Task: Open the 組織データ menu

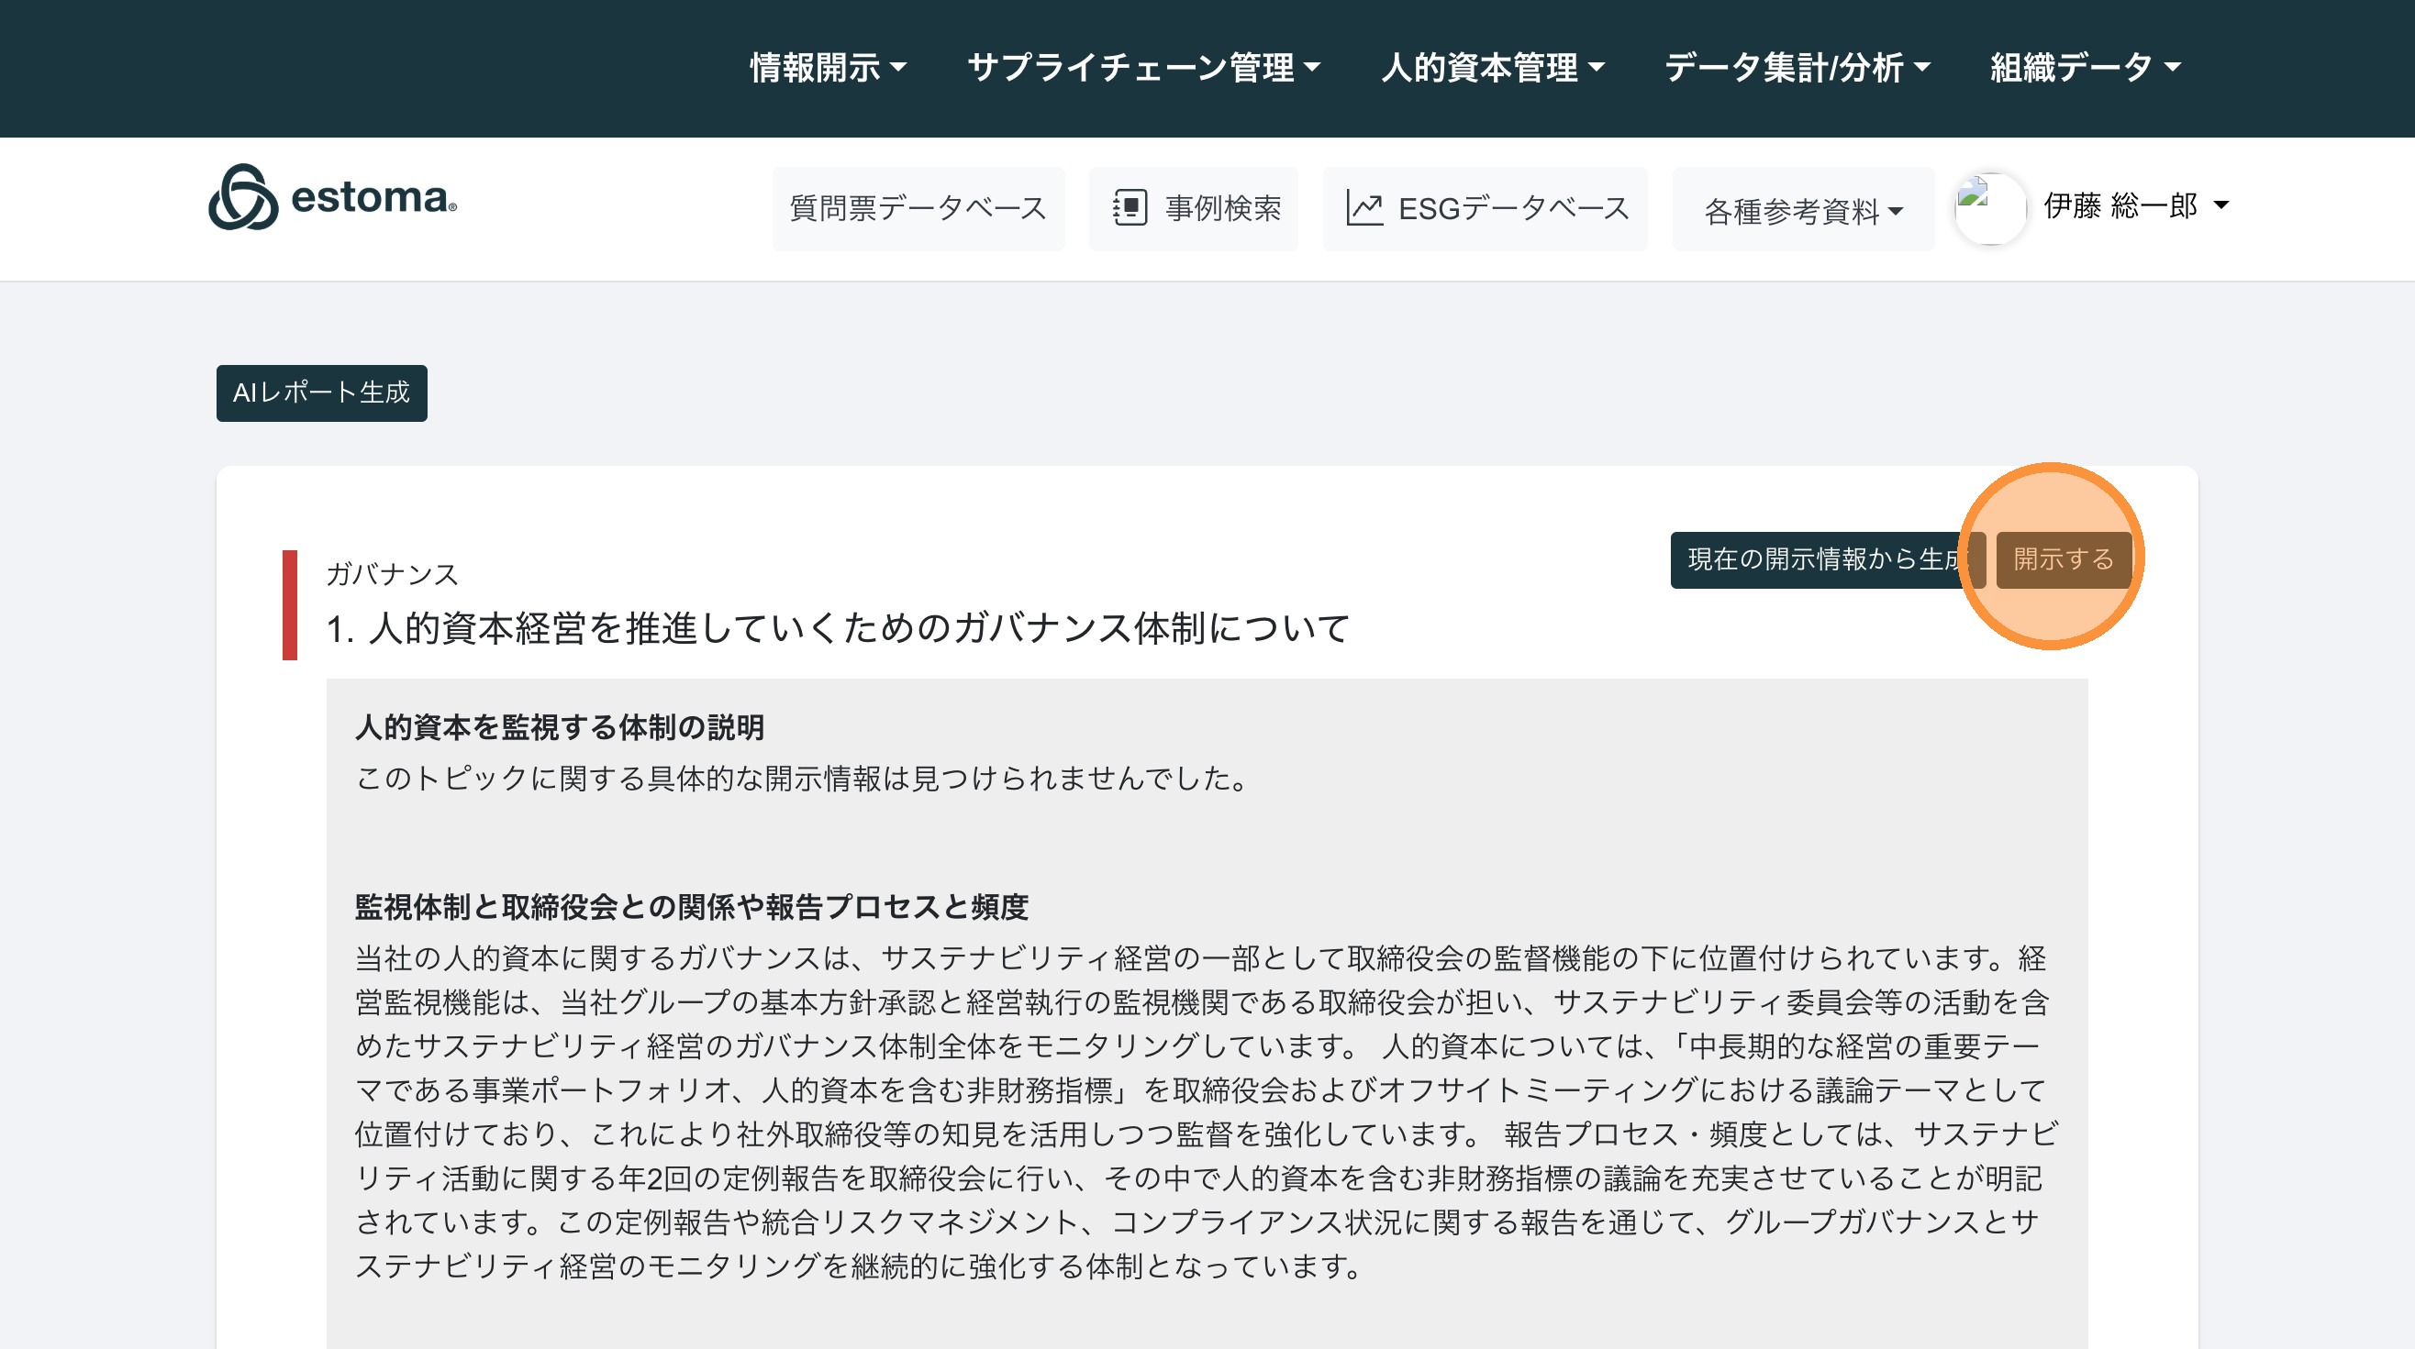Action: pos(2085,68)
